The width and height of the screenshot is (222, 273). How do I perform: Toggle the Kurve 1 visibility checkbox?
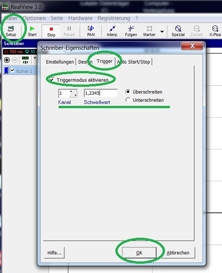pyautogui.click(x=12, y=71)
